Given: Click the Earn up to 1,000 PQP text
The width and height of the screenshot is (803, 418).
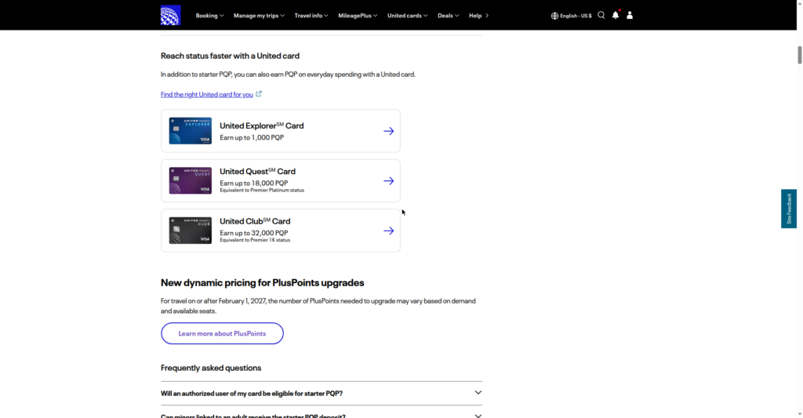Looking at the screenshot, I should click(252, 137).
